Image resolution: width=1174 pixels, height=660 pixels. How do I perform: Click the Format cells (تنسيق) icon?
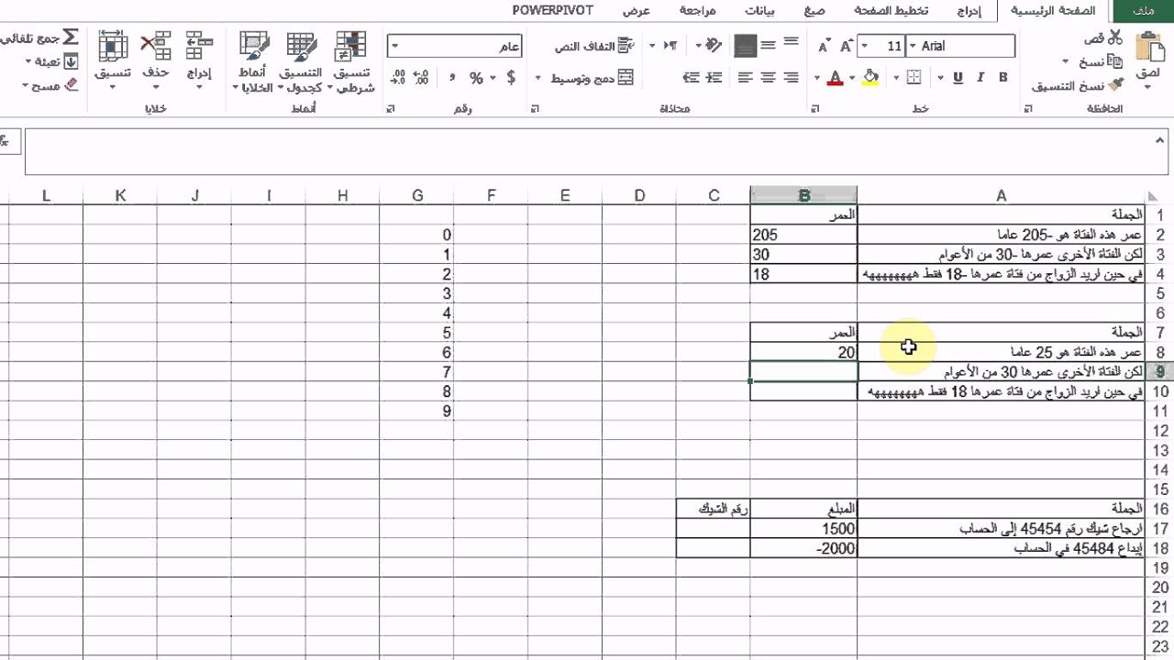pyautogui.click(x=113, y=46)
